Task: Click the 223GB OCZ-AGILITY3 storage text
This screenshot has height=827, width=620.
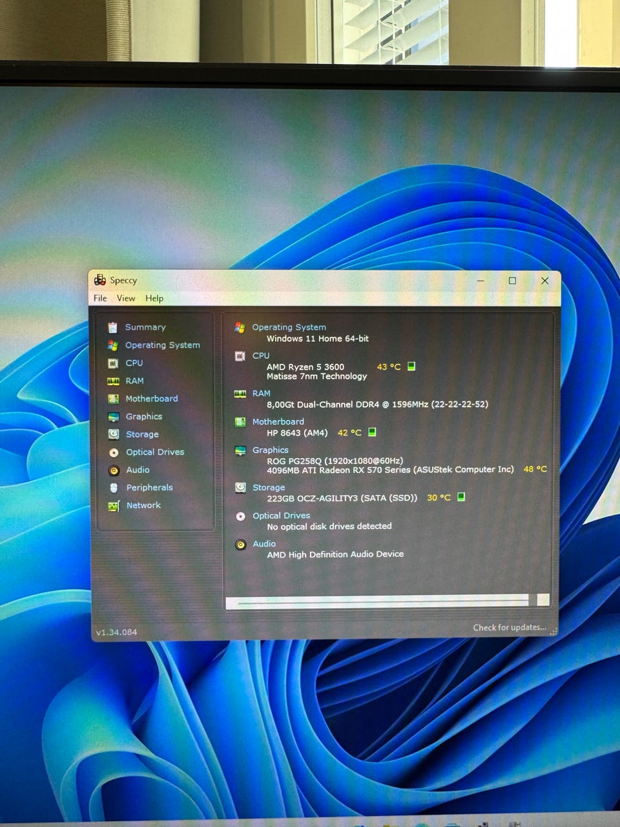Action: (x=342, y=498)
